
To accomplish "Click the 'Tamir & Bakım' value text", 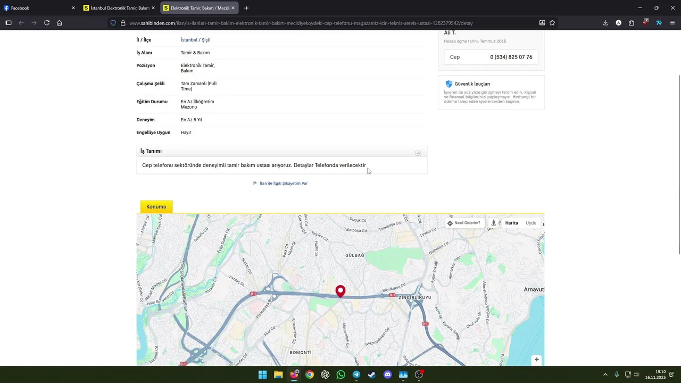I will click(x=195, y=53).
